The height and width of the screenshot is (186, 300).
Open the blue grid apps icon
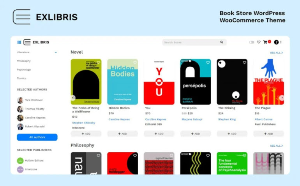pyautogui.click(x=19, y=42)
